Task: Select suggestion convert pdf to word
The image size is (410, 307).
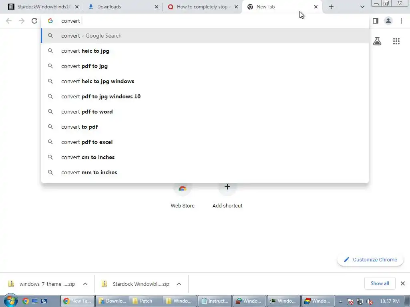Action: pyautogui.click(x=205, y=112)
